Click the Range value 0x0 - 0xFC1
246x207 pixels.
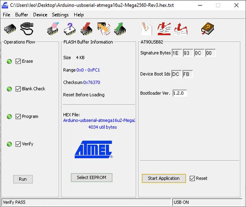click(88, 70)
